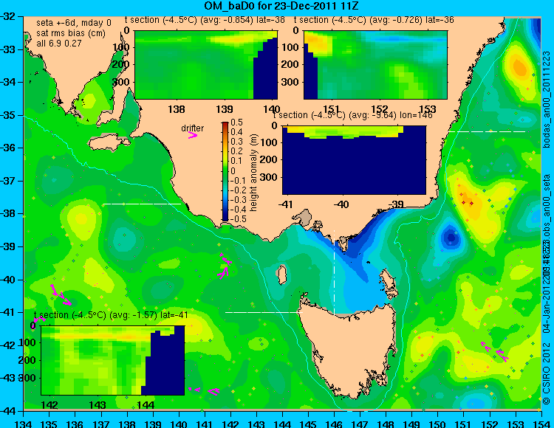Open the lat=-36 temperature section inset plot
This screenshot has width=554, height=428.
(x=375, y=65)
